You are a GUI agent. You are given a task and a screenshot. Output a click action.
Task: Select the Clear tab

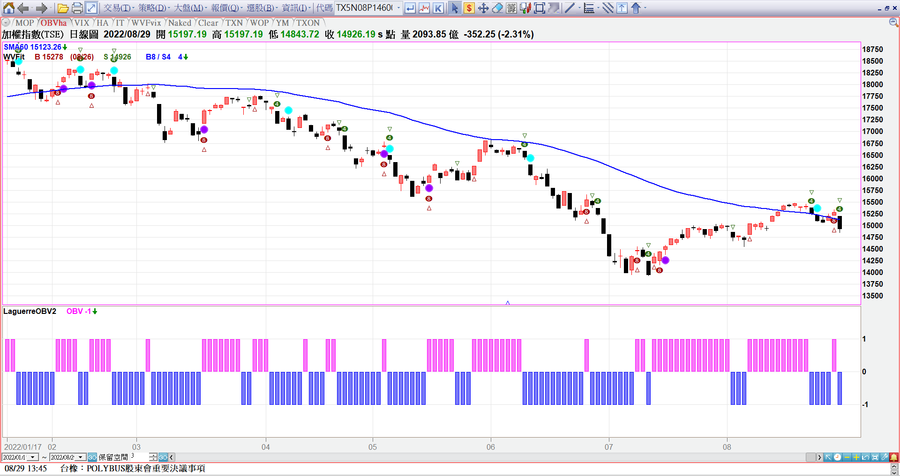click(208, 23)
